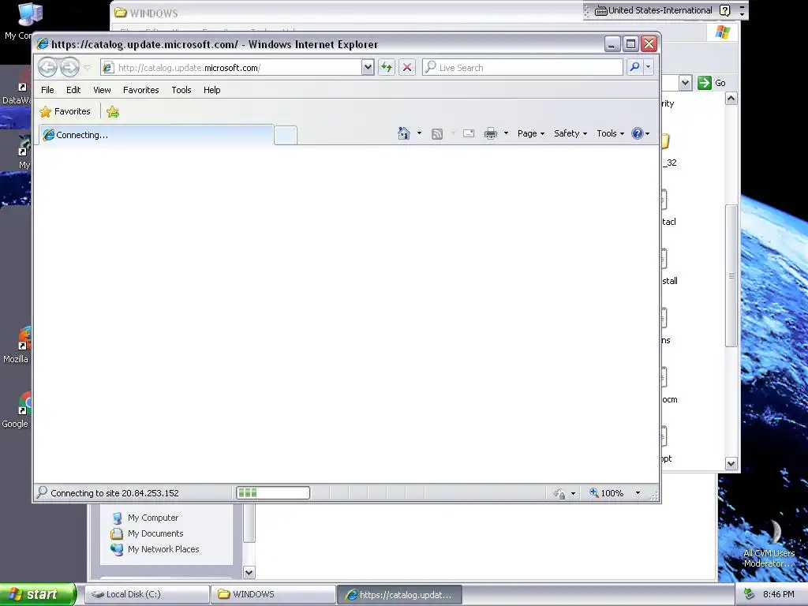Viewport: 808px width, 606px height.
Task: Click the All CVM Users Moderator desktop icon
Action: (769, 544)
